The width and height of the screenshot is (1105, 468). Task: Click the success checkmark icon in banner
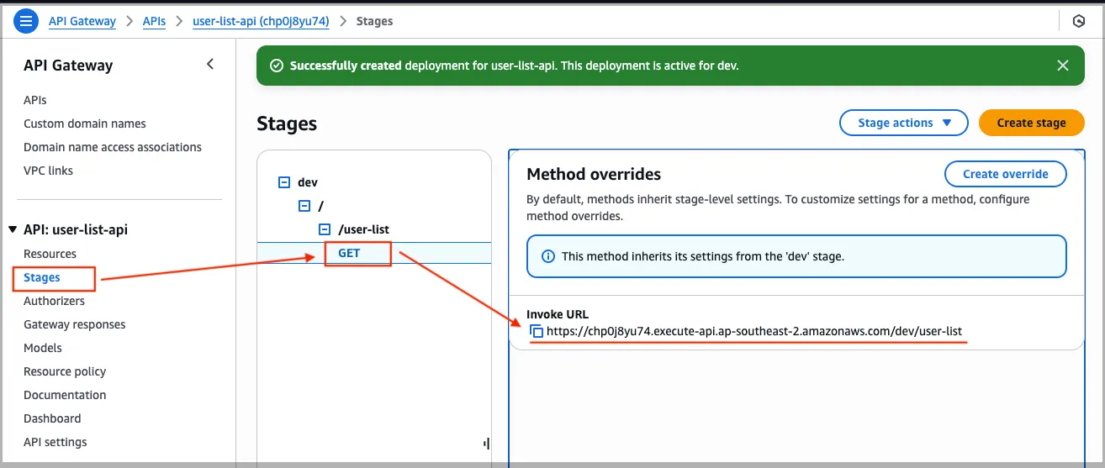tap(277, 66)
